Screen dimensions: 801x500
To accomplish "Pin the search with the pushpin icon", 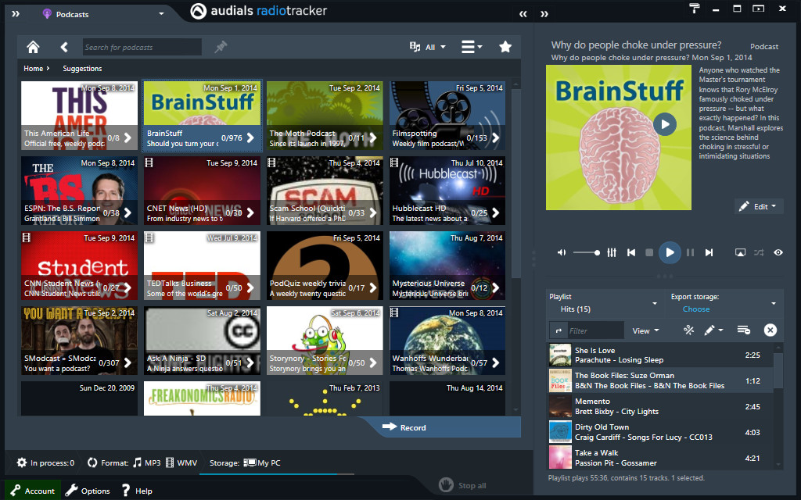I will [x=221, y=47].
